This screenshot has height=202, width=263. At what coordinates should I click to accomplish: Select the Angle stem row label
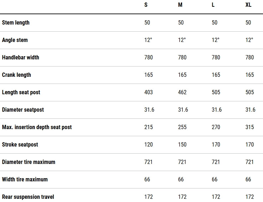tap(15, 40)
